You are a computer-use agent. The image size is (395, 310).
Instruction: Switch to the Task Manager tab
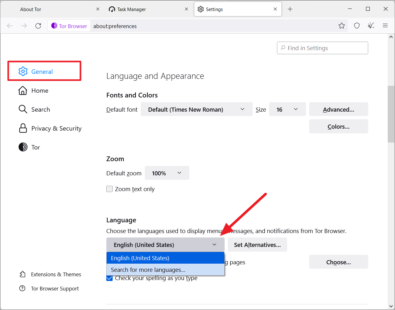(149, 9)
